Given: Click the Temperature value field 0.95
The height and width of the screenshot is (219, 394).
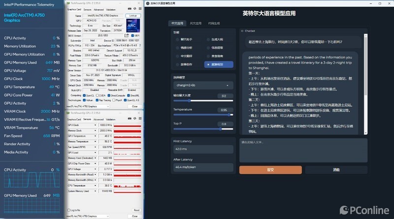Looking at the screenshot, I should (x=225, y=110).
